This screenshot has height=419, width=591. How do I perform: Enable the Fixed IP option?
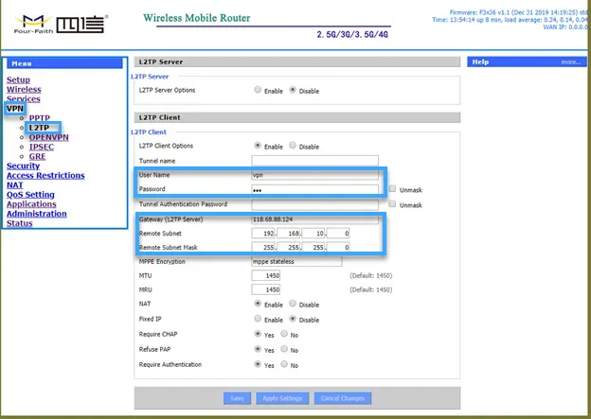259,320
